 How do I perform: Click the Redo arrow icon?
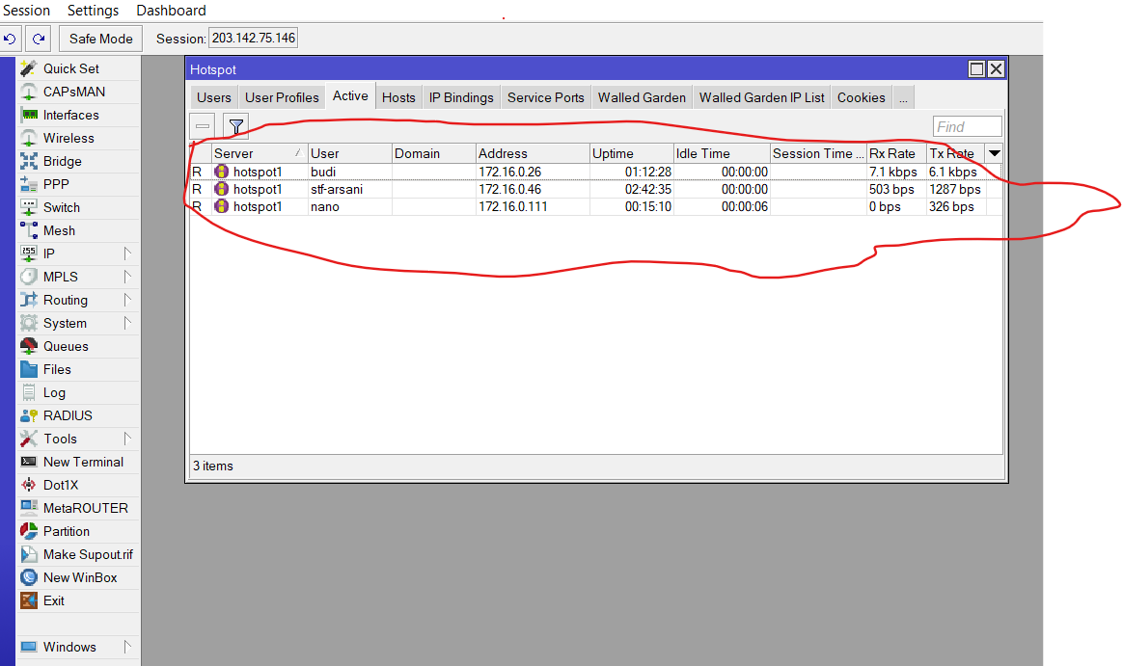(39, 39)
